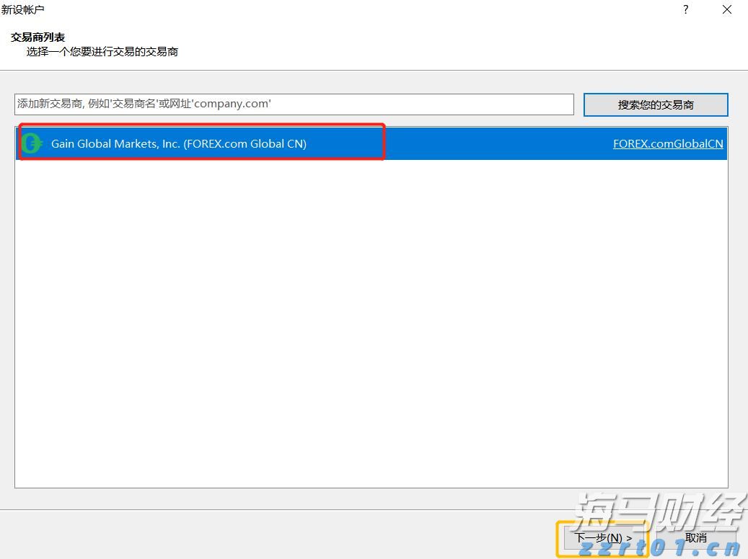The height and width of the screenshot is (559, 748).
Task: Click the 新设帐户 window title text
Action: click(x=22, y=9)
